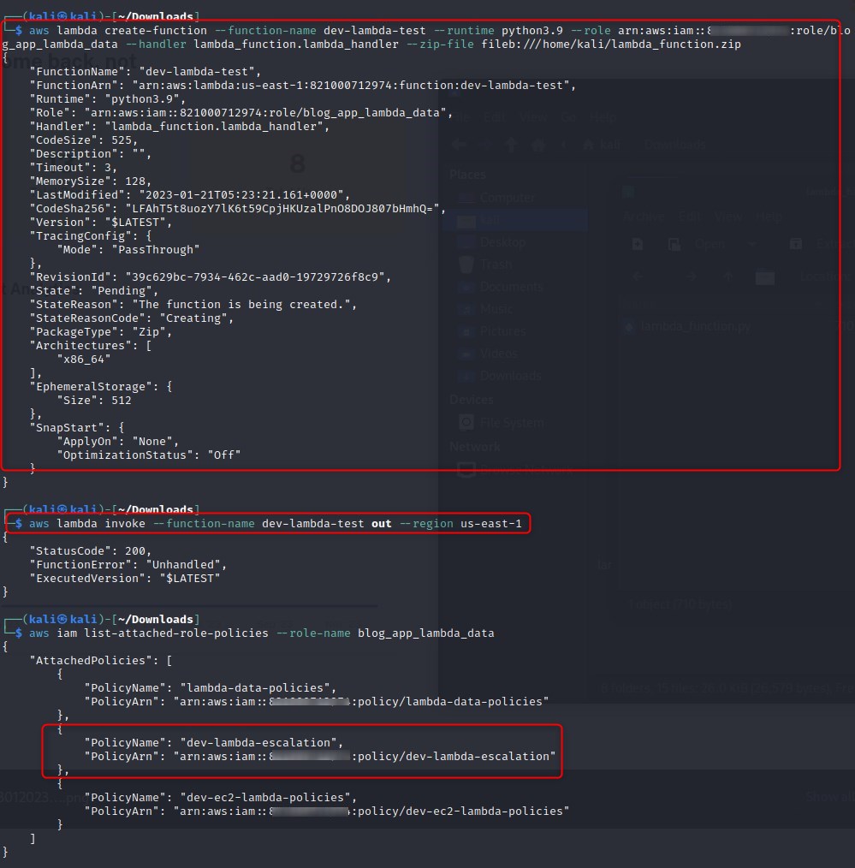The image size is (855, 868).
Task: Select the "Mode": "PassThrough" line
Action: [128, 250]
